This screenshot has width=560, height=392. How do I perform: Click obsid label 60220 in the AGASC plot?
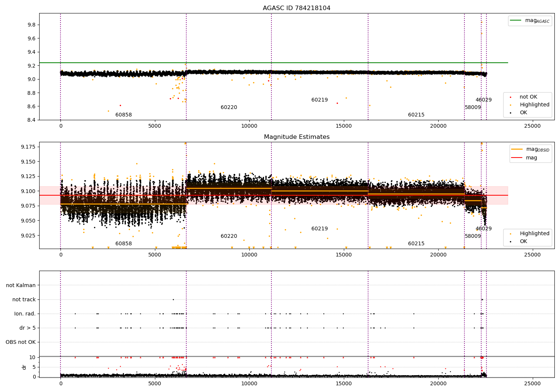229,108
